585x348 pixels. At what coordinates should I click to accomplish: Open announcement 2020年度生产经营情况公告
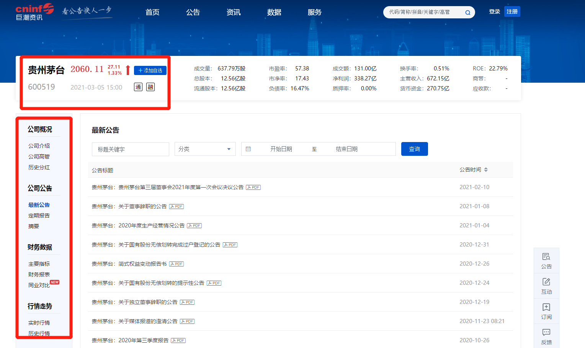tap(138, 225)
